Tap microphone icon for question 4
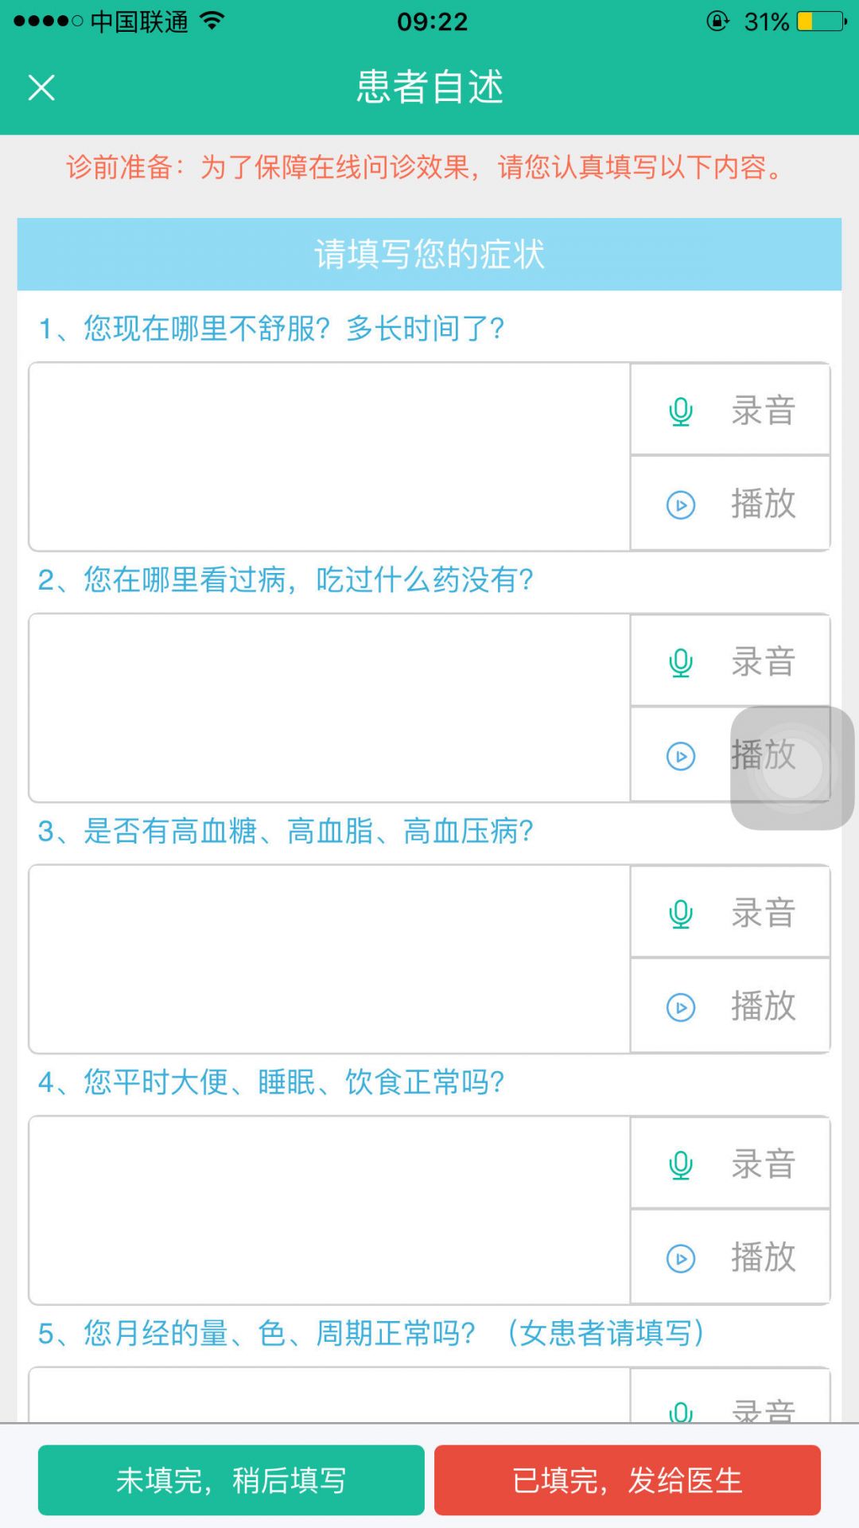Image resolution: width=859 pixels, height=1528 pixels. click(x=681, y=1165)
